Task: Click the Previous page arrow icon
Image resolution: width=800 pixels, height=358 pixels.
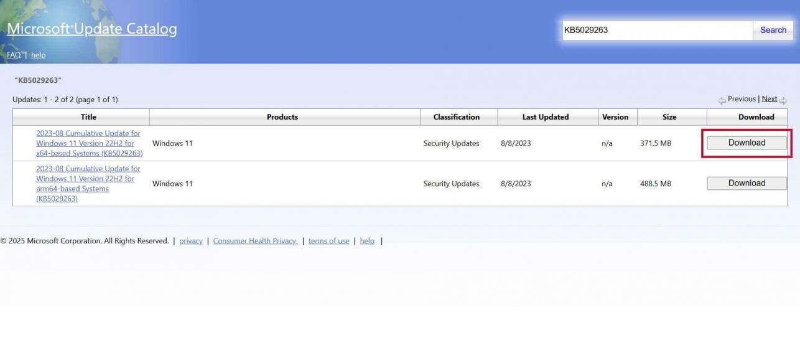Action: point(722,100)
